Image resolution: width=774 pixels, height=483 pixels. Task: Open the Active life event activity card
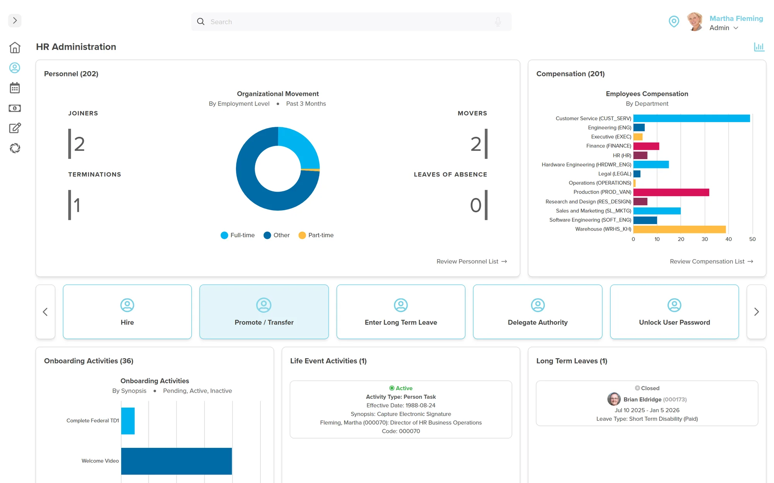click(401, 410)
